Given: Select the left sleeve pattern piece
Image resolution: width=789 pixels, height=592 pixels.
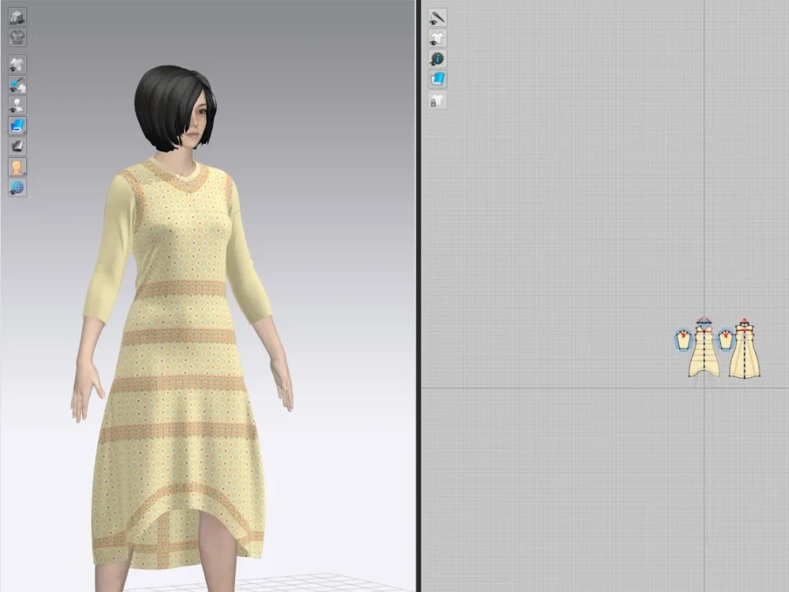Looking at the screenshot, I should (x=682, y=341).
